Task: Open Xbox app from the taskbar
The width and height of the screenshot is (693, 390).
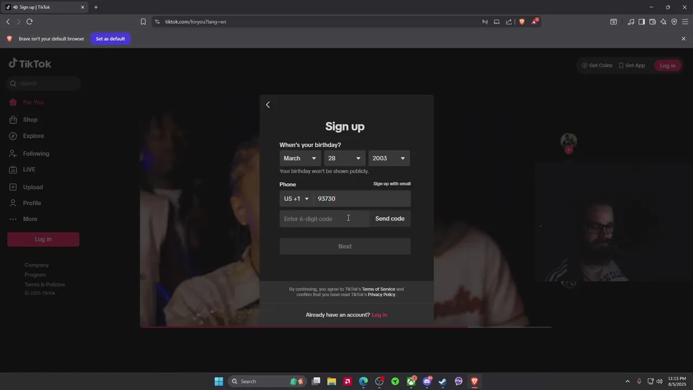Action: (x=411, y=381)
